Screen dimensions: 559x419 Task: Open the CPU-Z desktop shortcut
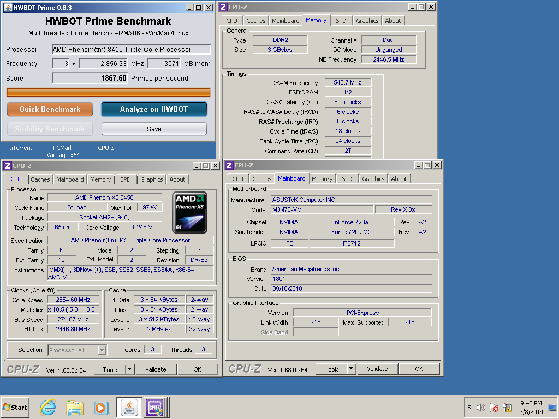[x=106, y=148]
